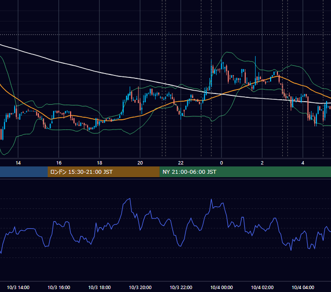Click the hour label 0 on upper axis
The width and height of the screenshot is (331, 292).
tap(221, 163)
